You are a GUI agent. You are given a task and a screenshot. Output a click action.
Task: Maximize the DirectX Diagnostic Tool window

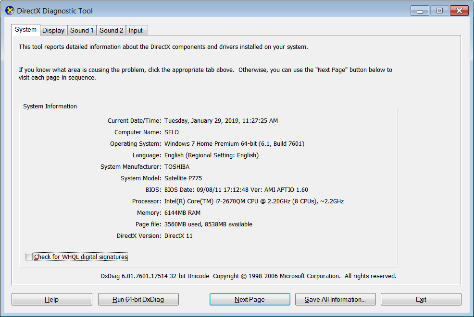coord(439,11)
